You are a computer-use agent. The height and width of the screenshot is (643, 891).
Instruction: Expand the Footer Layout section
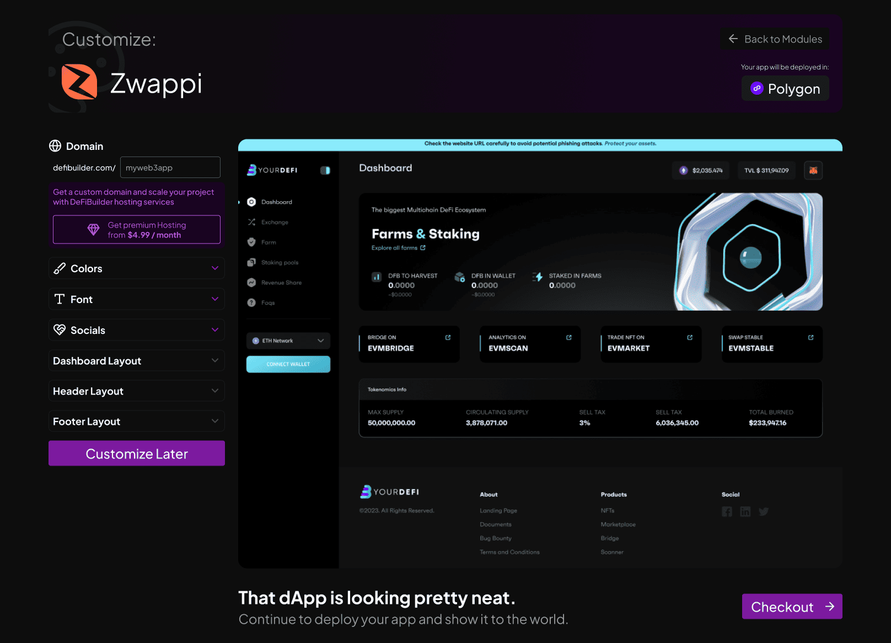pyautogui.click(x=137, y=421)
